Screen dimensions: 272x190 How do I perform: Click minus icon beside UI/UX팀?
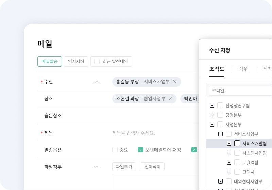229,163
